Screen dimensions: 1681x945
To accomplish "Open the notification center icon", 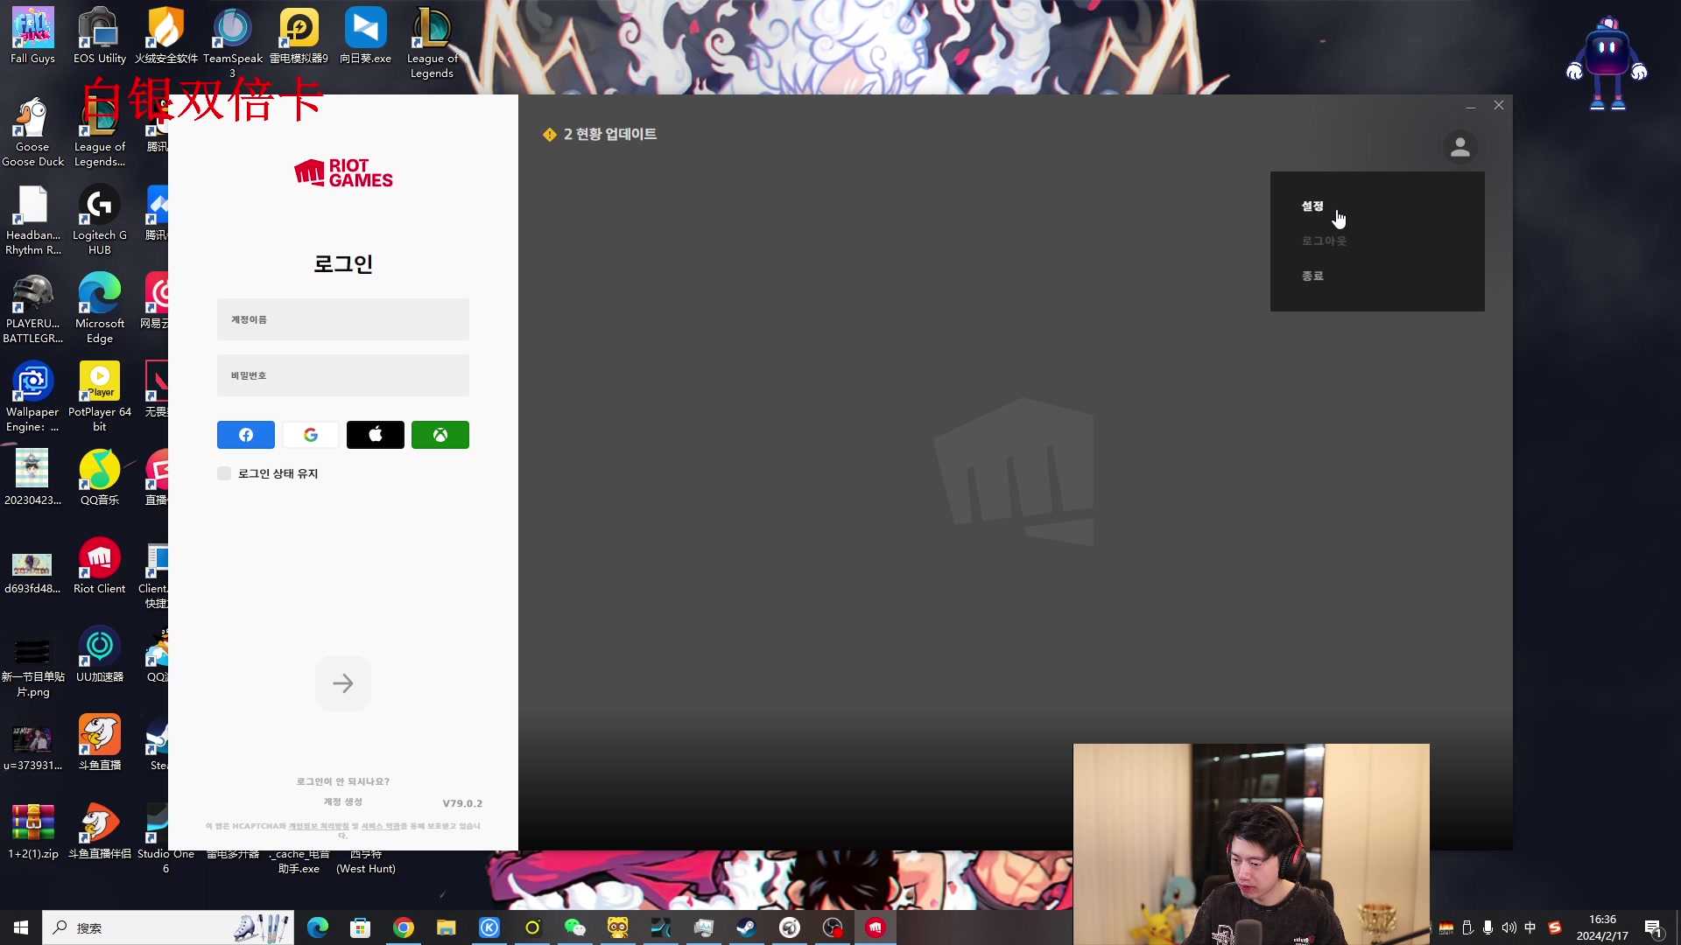I will tap(1653, 927).
